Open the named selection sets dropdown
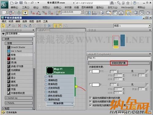Image resolution: width=153 pixels, height=115 pixels. (82, 12)
